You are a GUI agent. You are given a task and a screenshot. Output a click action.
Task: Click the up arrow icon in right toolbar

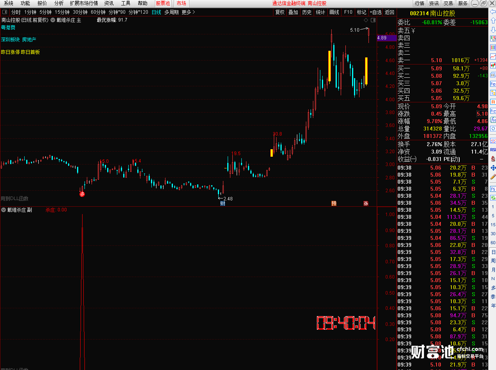[x=493, y=21]
